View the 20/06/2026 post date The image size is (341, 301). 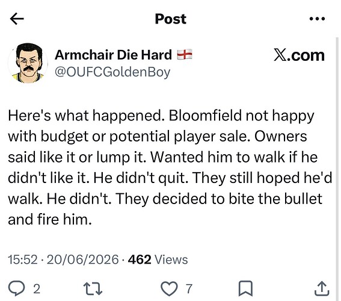coord(82,259)
